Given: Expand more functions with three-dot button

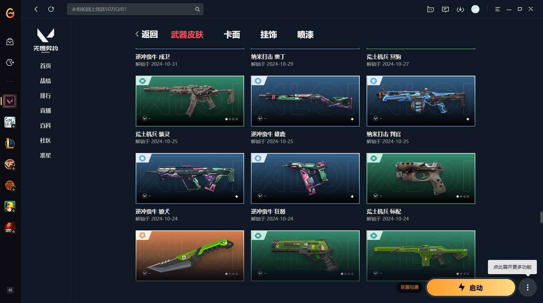Looking at the screenshot, I should (528, 288).
